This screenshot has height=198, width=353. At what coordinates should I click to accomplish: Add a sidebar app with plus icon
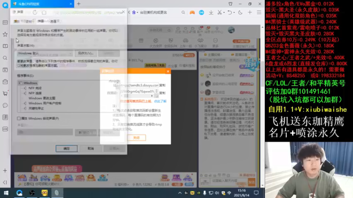(5, 171)
